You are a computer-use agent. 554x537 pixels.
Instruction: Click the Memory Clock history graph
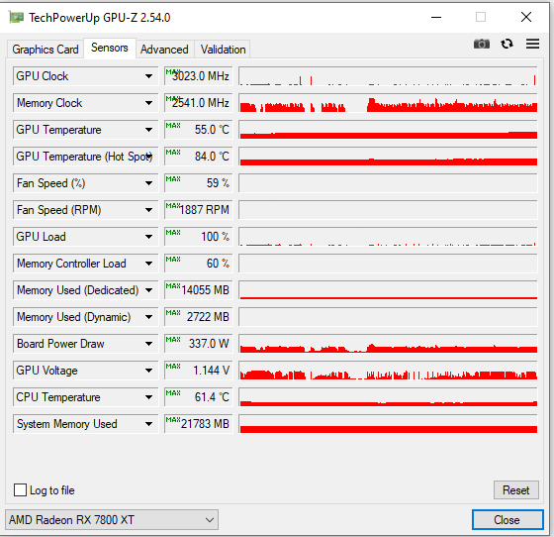pos(388,103)
